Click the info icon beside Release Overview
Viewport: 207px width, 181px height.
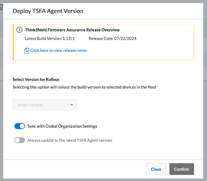[19, 30]
